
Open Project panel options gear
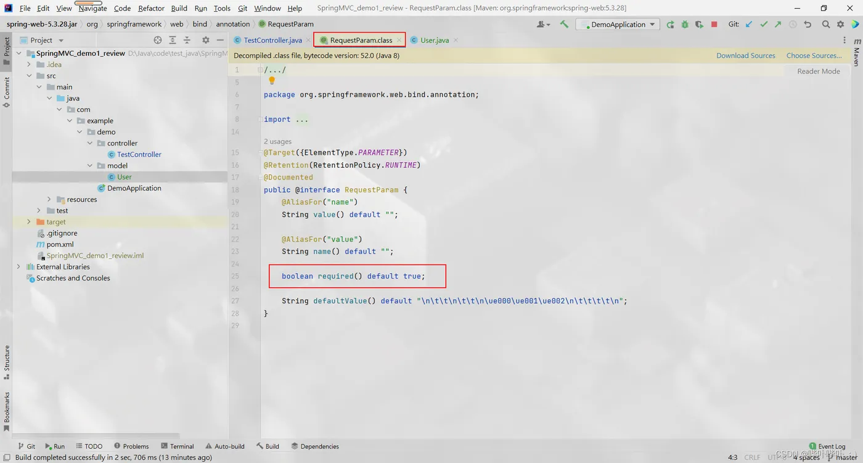click(x=205, y=40)
